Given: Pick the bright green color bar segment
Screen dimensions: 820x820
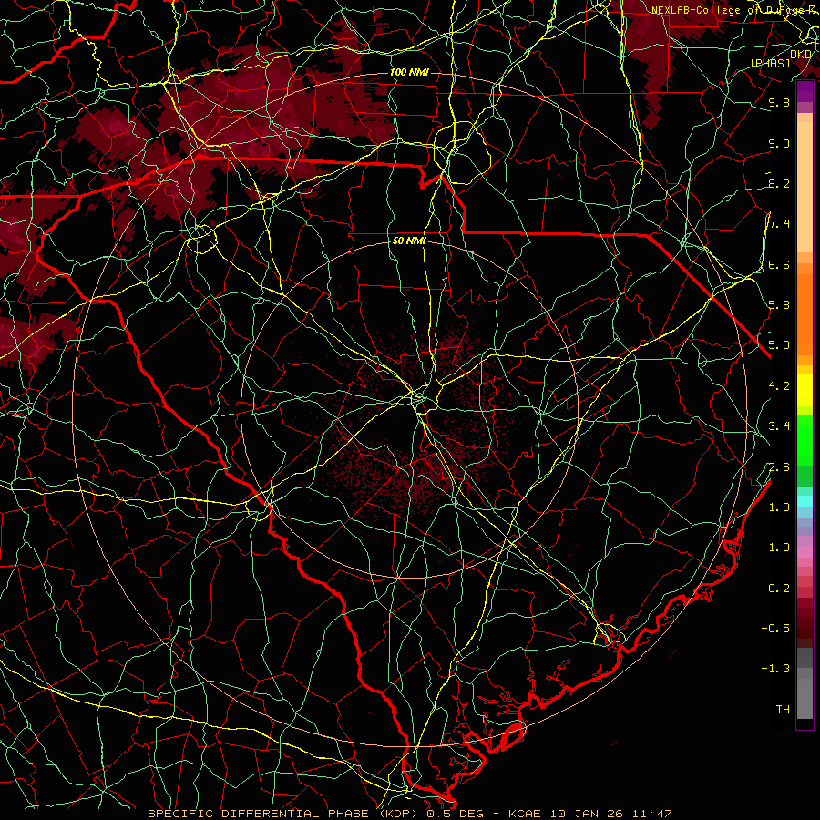Looking at the screenshot, I should coord(805,440).
